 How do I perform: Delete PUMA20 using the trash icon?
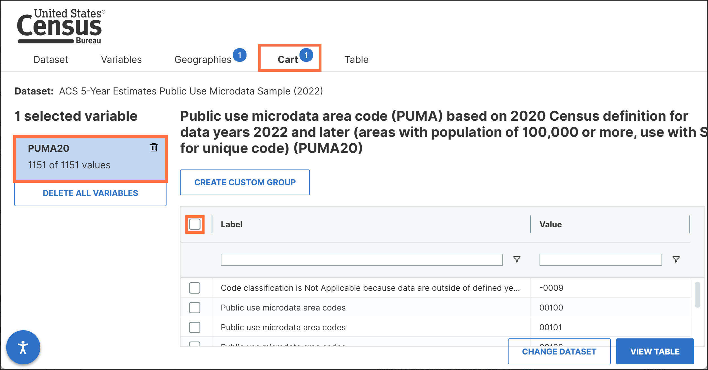point(154,148)
